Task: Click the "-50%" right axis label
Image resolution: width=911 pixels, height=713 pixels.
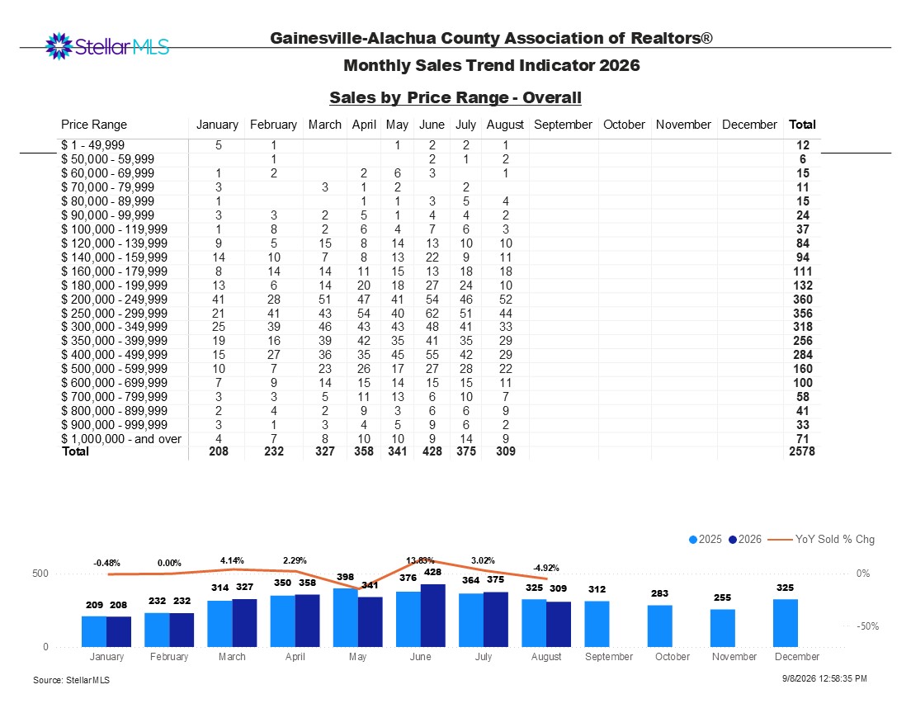Action: coord(868,626)
